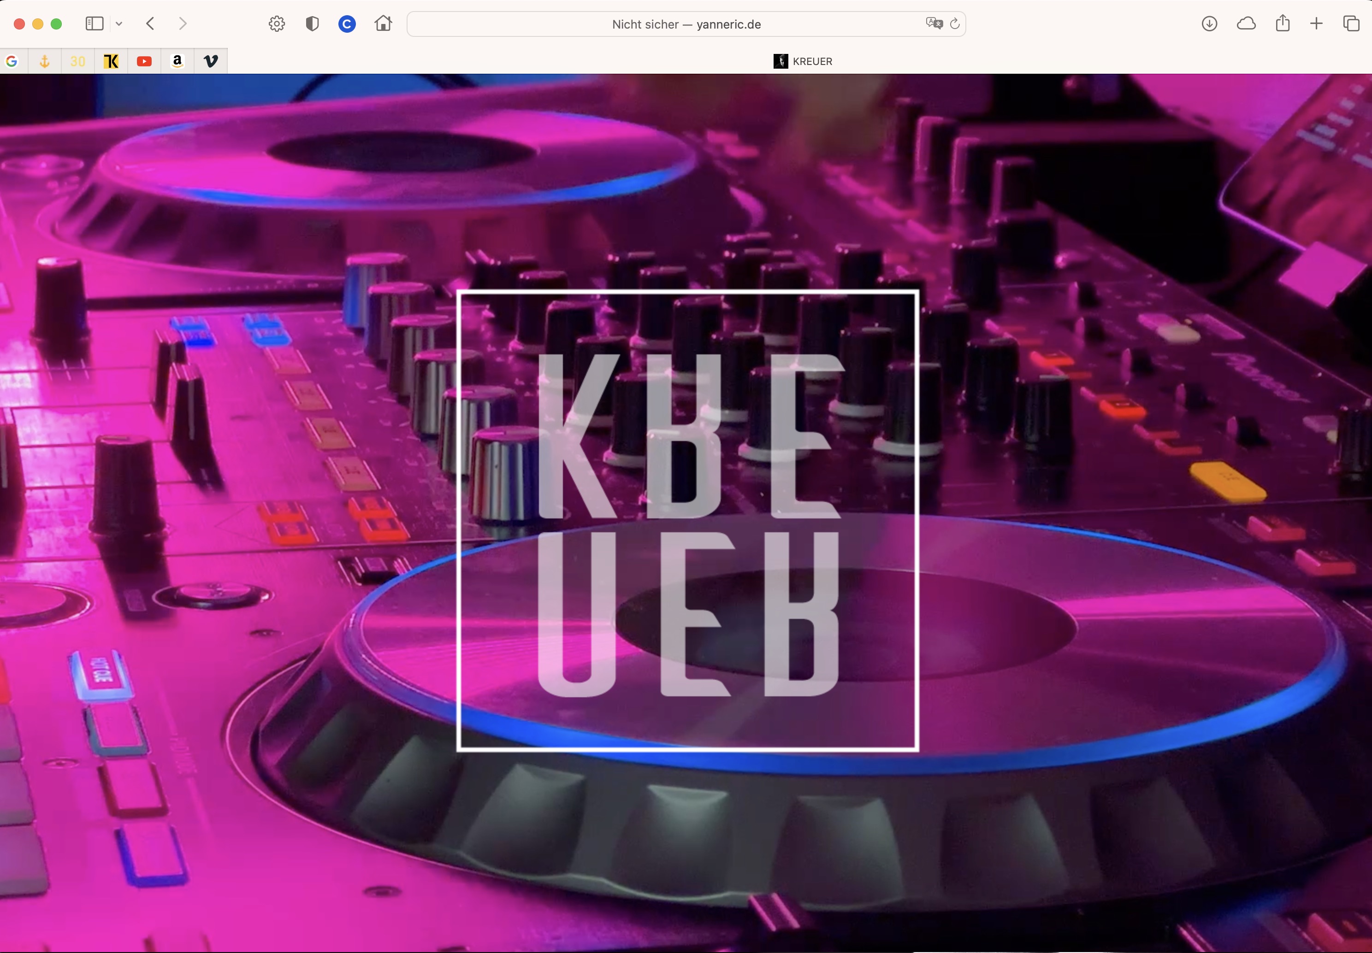Open the sidebar options dropdown arrow
The image size is (1372, 953).
click(119, 24)
